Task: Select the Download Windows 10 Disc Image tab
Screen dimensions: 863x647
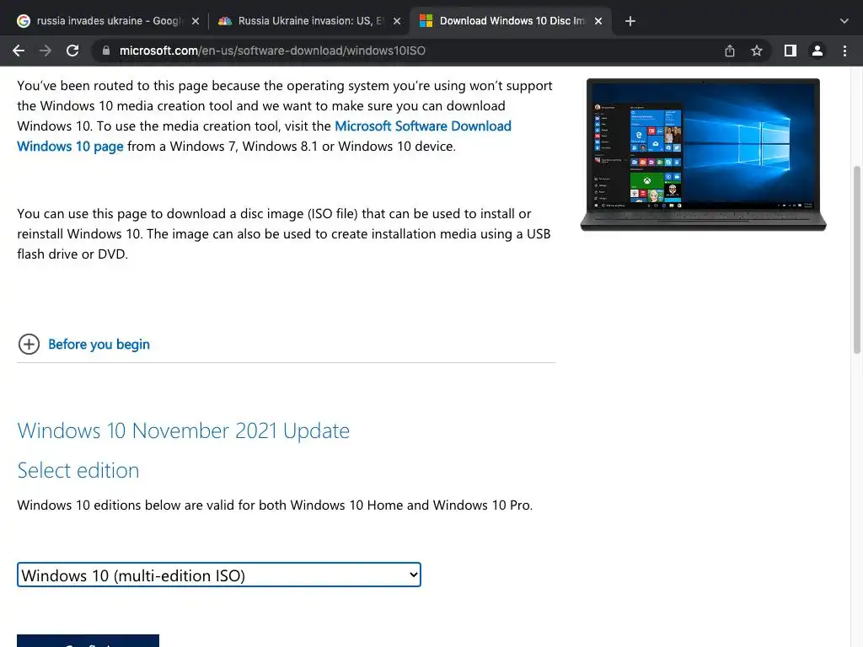Action: pos(511,21)
